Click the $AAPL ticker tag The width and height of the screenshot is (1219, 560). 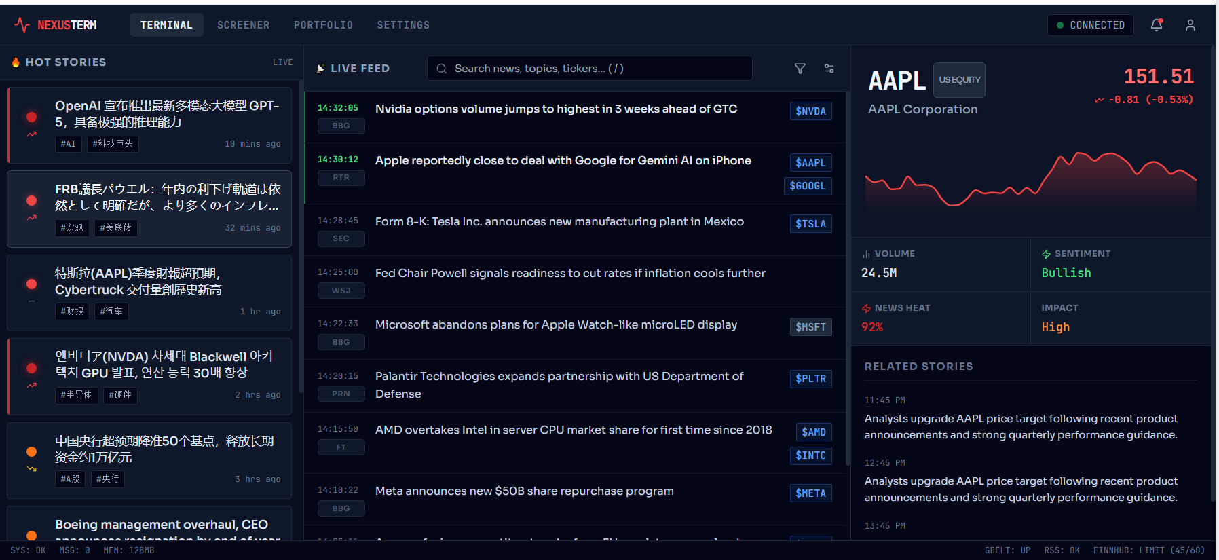(x=811, y=163)
